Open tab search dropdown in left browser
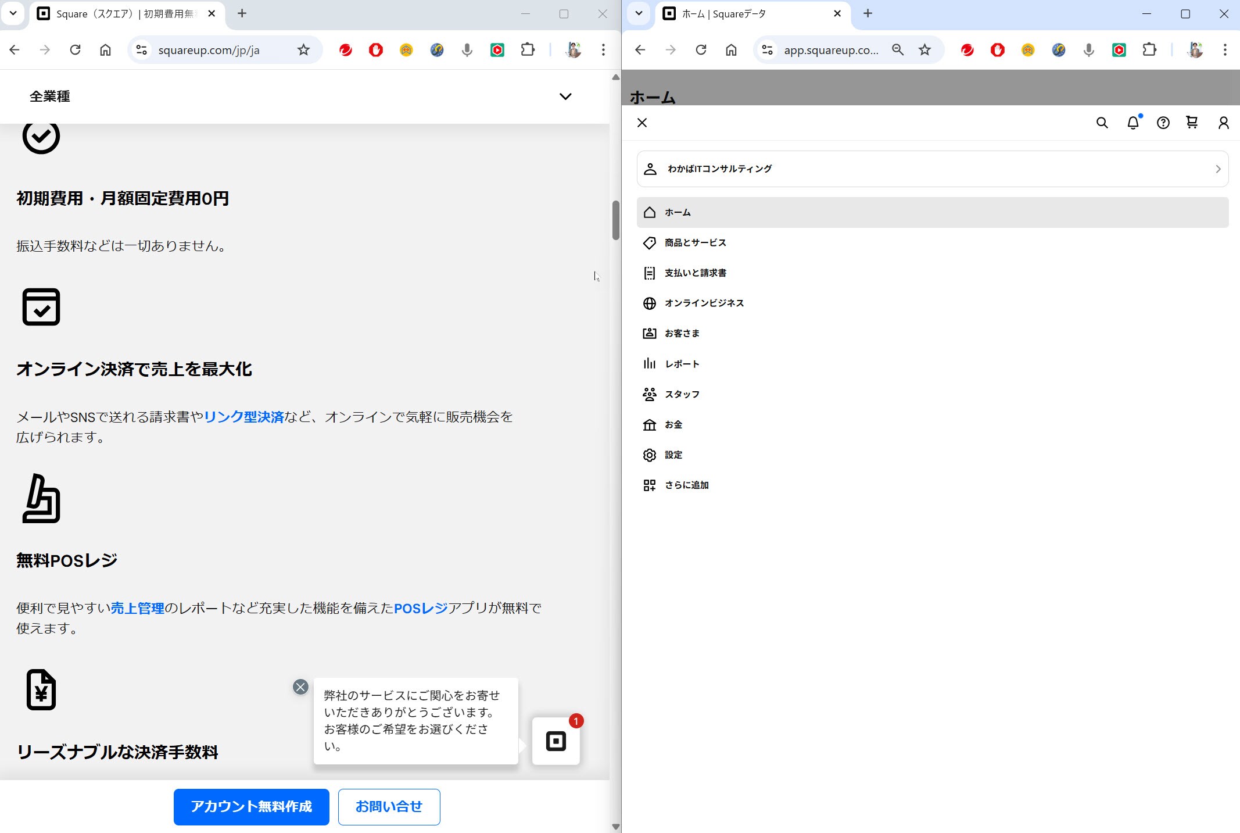The height and width of the screenshot is (833, 1240). pos(13,13)
